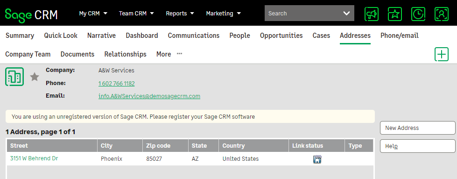Click the info.A&WServices email link
Image resolution: width=457 pixels, height=179 pixels.
pyautogui.click(x=149, y=96)
